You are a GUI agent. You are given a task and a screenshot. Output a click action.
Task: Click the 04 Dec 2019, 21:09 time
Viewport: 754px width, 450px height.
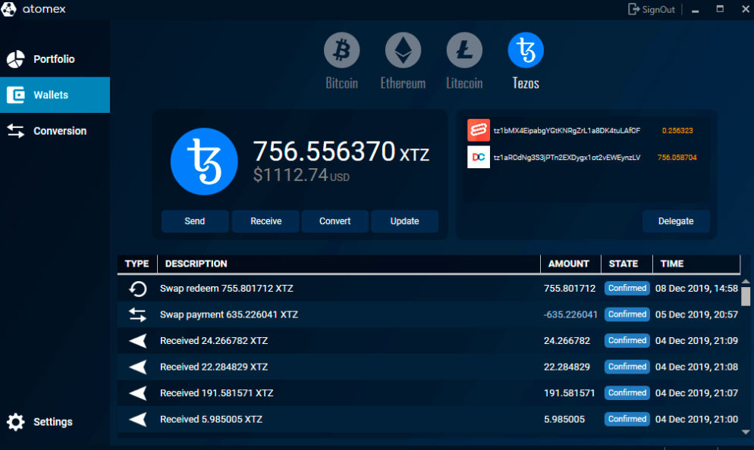click(696, 341)
